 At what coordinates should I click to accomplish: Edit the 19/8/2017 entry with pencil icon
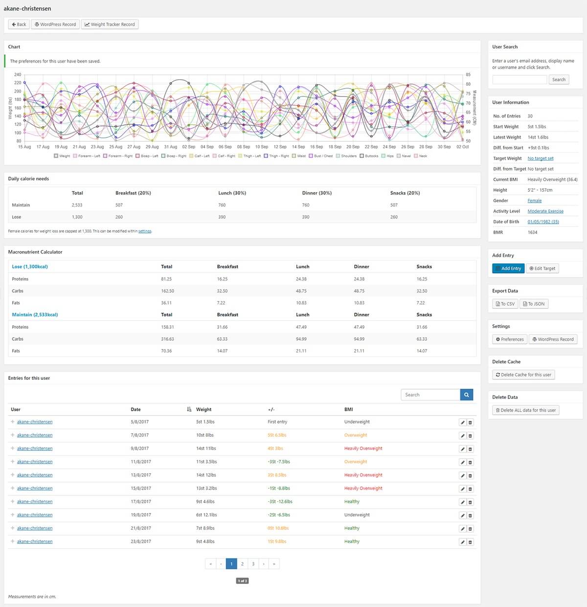pyautogui.click(x=462, y=515)
